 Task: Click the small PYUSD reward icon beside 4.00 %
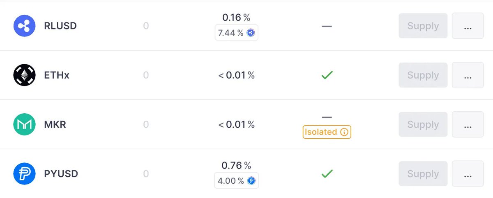tap(251, 180)
